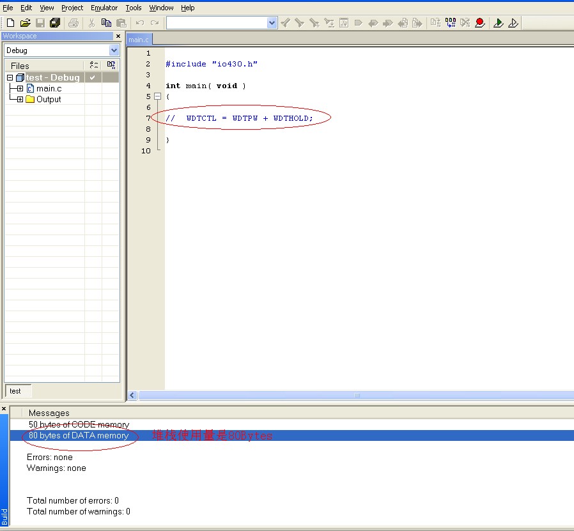Click the Copy icon in toolbar
The width and height of the screenshot is (574, 531).
[x=106, y=23]
